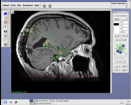Image resolution: width=131 pixels, height=105 pixels.
Task: Click the Close button in Shots panel
Action: pyautogui.click(x=124, y=66)
